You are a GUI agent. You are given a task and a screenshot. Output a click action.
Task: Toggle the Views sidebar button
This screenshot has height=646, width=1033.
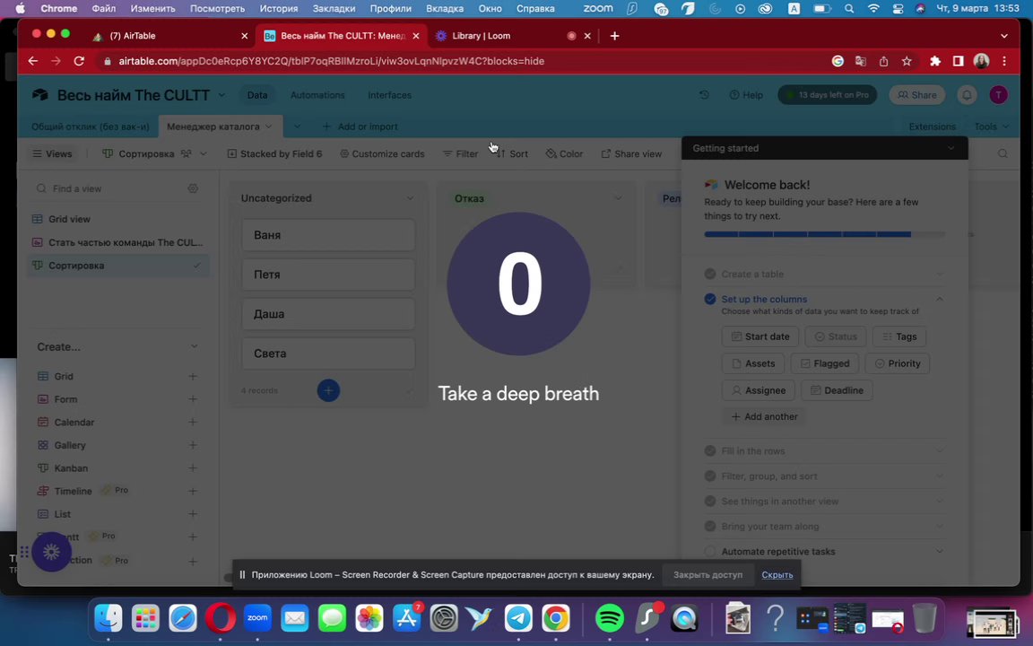click(52, 153)
